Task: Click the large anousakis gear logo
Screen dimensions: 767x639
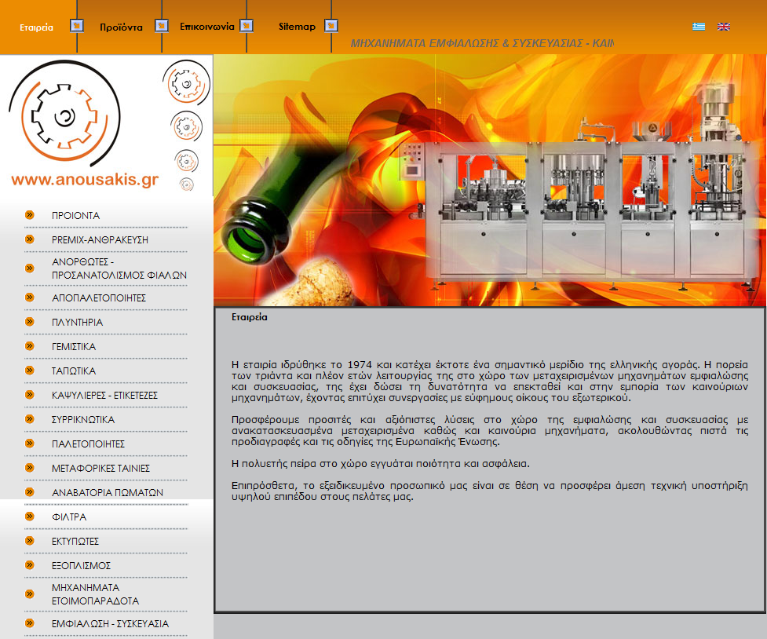Action: (x=64, y=115)
